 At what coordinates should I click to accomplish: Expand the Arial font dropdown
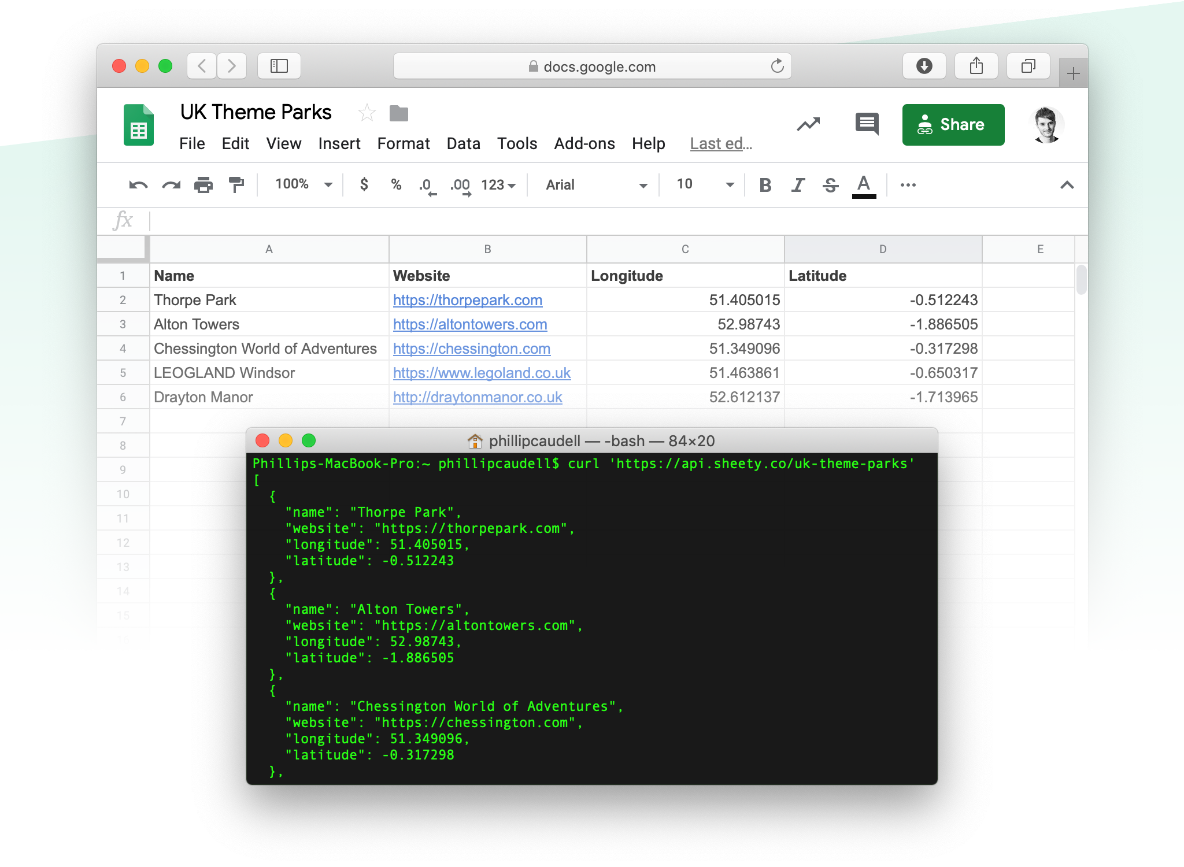pos(596,185)
